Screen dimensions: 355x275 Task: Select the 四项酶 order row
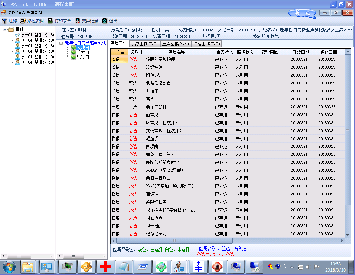point(228,146)
